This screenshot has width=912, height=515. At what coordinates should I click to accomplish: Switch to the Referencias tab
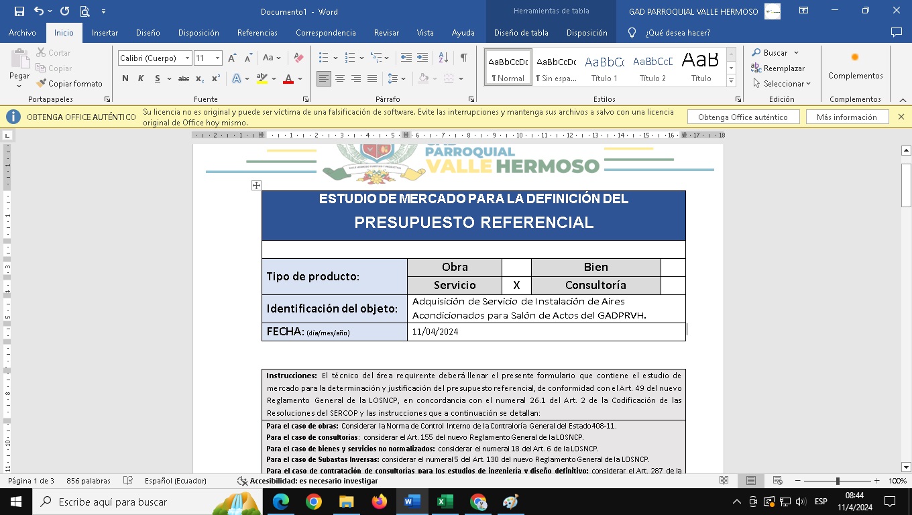tap(257, 33)
